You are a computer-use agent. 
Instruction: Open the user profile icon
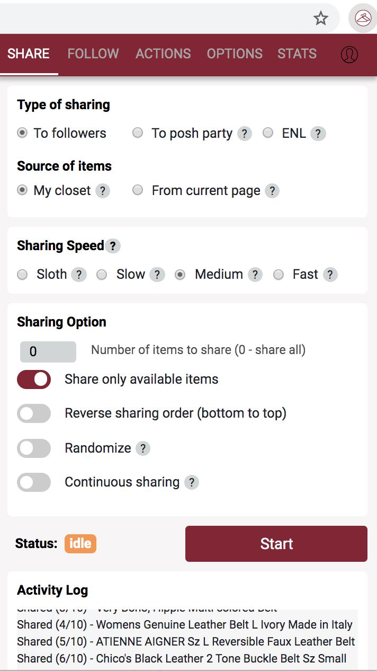(x=349, y=54)
